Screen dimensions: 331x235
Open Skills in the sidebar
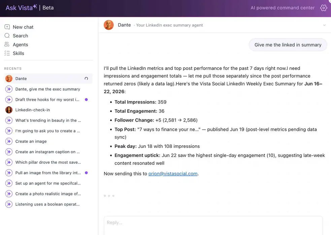coord(19,53)
